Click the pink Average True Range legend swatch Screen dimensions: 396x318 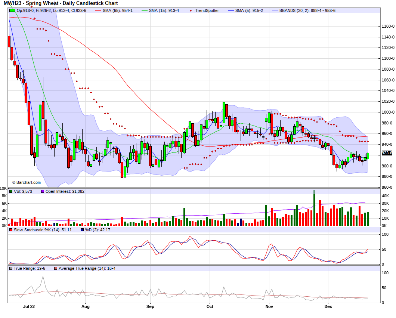pos(56,268)
